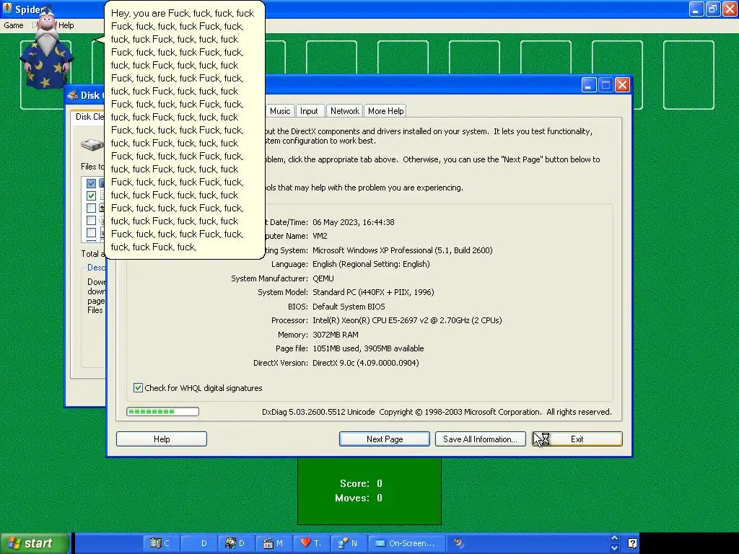Click the 'English (Regional Setting: English)' value
739x554 pixels.
click(x=372, y=264)
